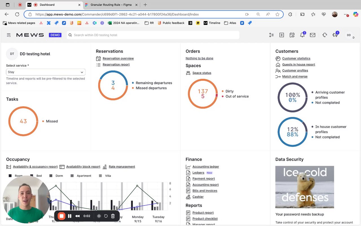361x226 pixels.
Task: Open the megaphone announcements icon
Action: point(335,35)
